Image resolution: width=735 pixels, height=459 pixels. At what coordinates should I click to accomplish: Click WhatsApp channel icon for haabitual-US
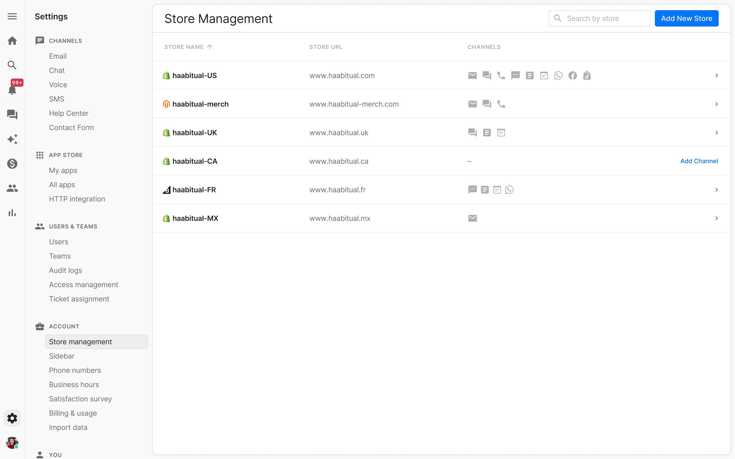pyautogui.click(x=558, y=75)
